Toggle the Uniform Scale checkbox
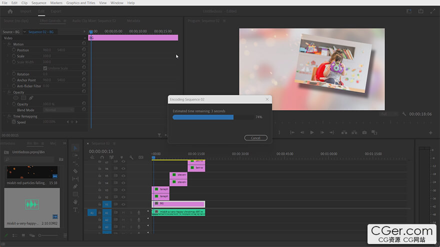440x247 pixels. click(45, 68)
